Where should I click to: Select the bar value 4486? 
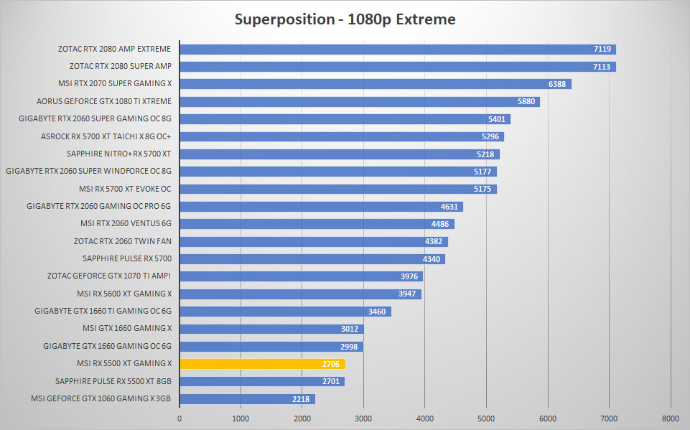tap(440, 224)
